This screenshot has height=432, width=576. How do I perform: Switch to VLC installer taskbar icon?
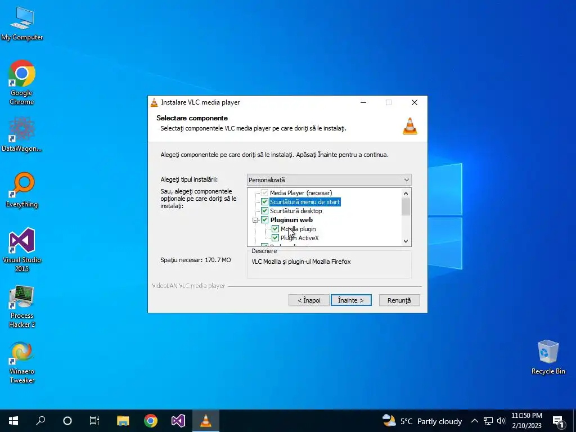tap(206, 421)
